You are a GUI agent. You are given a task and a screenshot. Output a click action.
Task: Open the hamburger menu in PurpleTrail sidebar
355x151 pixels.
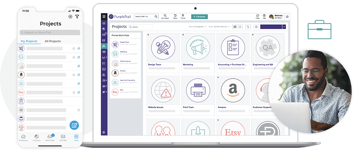pos(104,17)
